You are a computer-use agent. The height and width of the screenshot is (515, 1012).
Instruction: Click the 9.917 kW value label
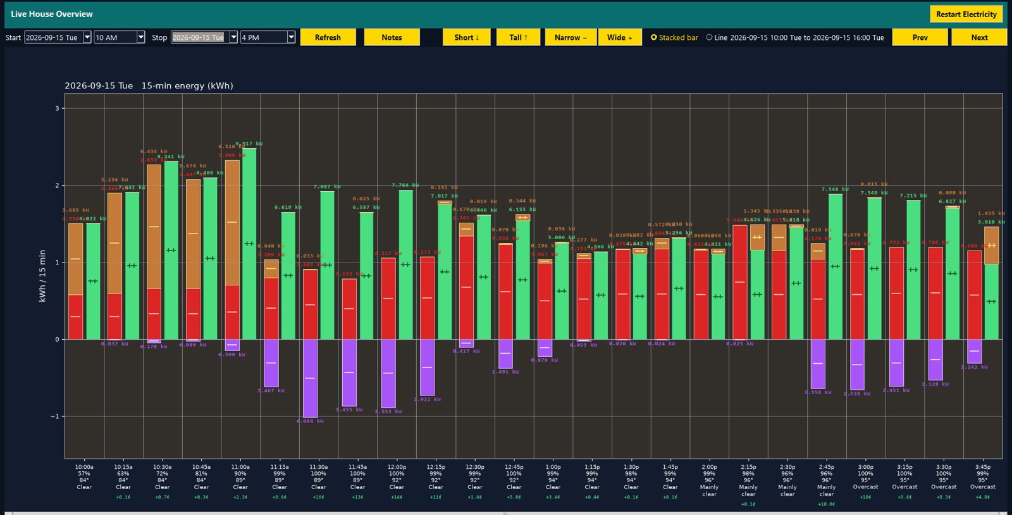tap(249, 144)
